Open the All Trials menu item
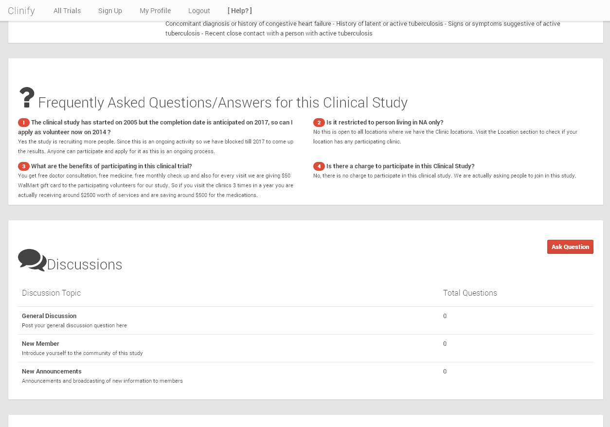Screen dimensions: 610x427 (x=67, y=10)
